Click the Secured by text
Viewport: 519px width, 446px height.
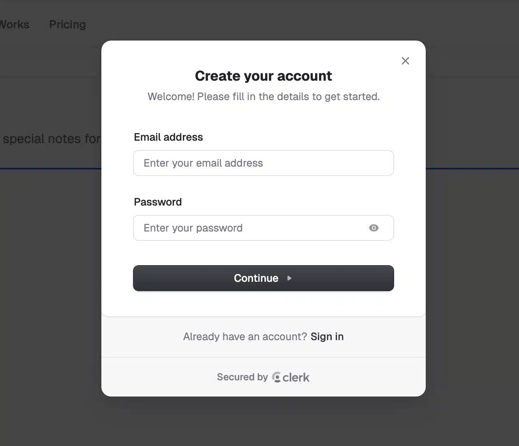pos(242,377)
